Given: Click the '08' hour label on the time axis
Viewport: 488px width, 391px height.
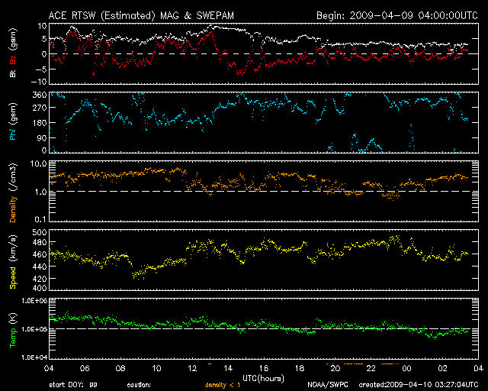Looking at the screenshot, I should [120, 368].
